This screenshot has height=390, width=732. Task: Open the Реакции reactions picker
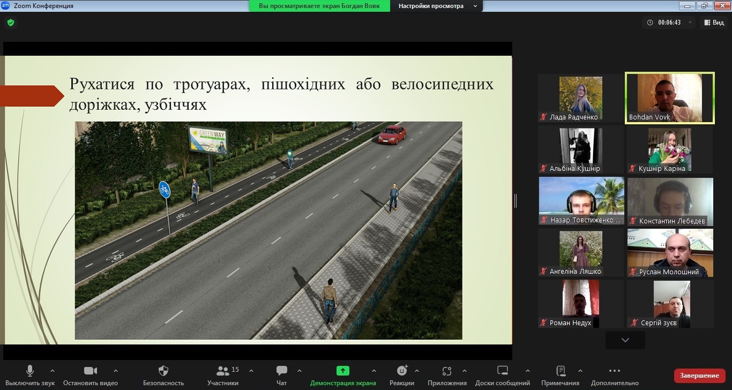coord(401,371)
